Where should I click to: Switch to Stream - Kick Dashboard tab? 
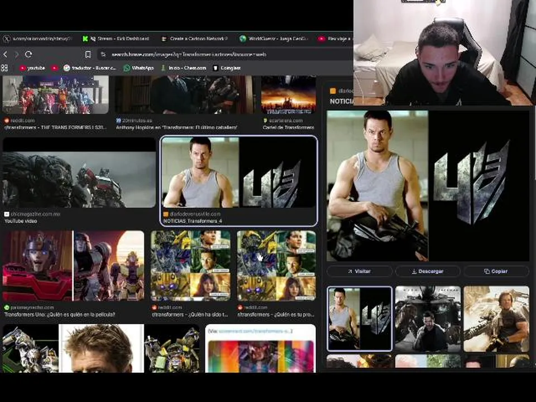(x=116, y=39)
